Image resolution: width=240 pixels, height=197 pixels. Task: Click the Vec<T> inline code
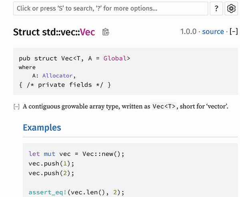[164, 106]
